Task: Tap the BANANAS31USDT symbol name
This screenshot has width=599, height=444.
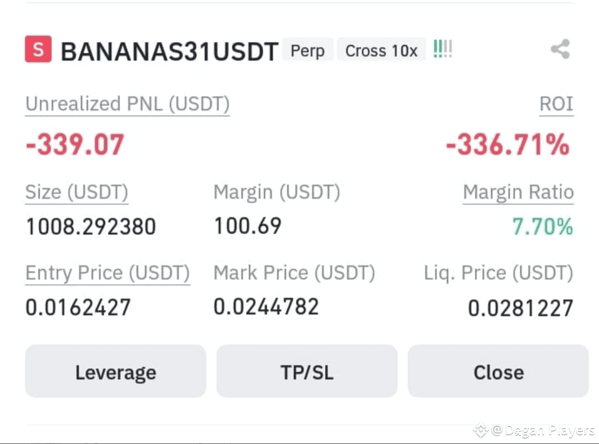Action: pyautogui.click(x=169, y=51)
